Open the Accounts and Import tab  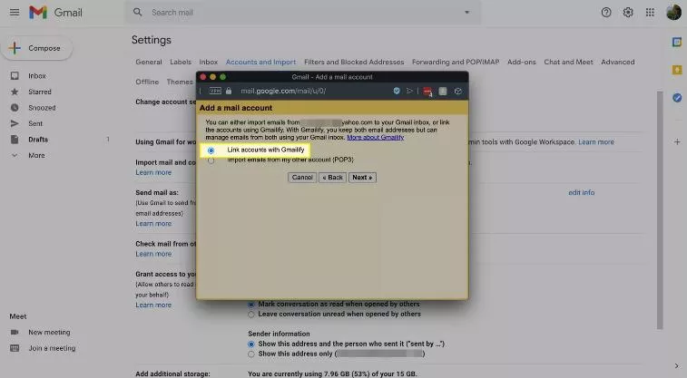point(260,63)
